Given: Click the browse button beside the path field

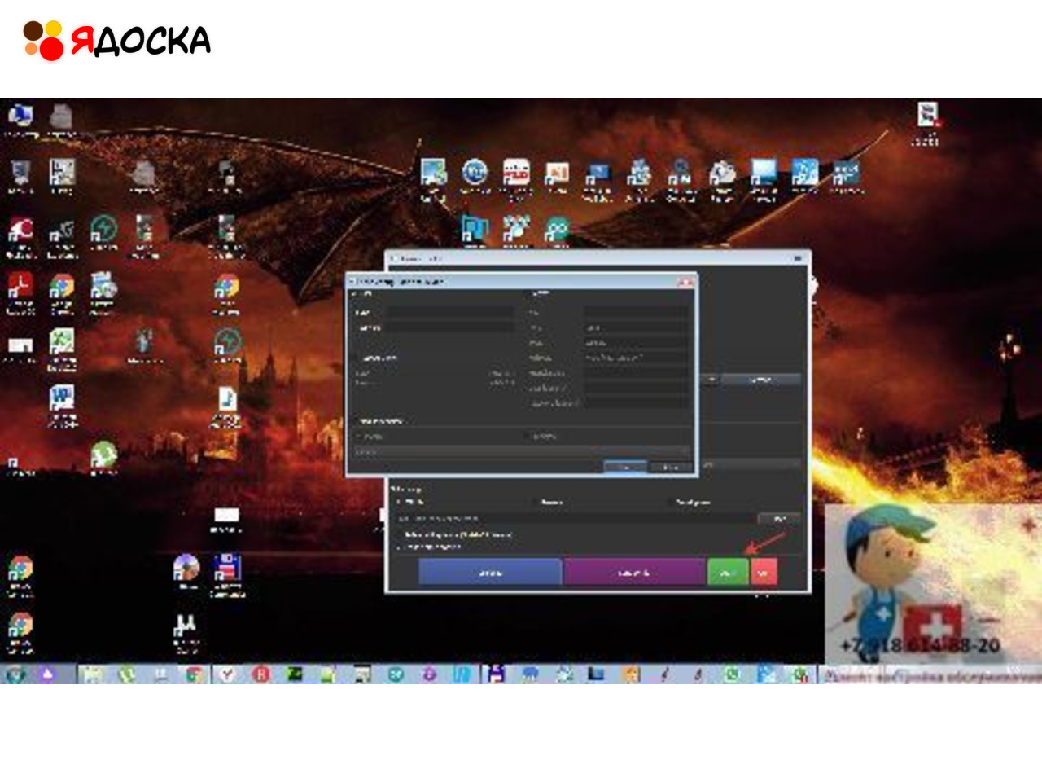Looking at the screenshot, I should click(x=779, y=519).
